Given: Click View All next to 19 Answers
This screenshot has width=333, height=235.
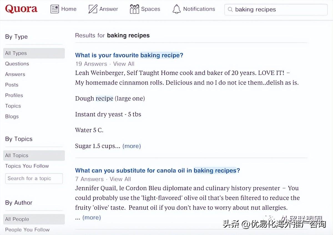Looking at the screenshot, I should 124,64.
